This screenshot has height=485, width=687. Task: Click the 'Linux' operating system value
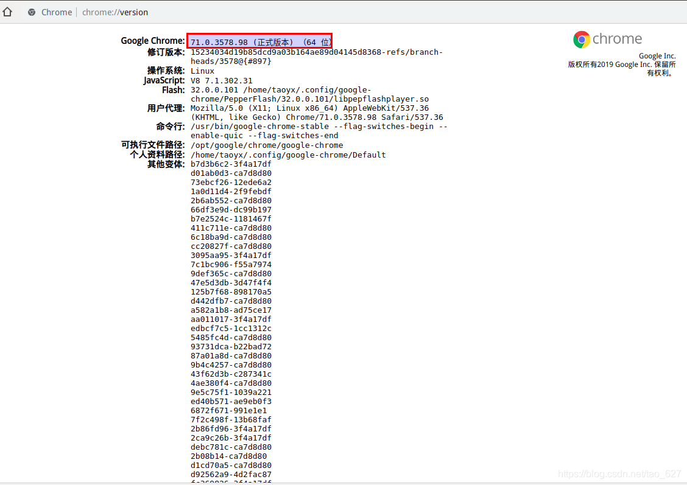click(x=202, y=71)
